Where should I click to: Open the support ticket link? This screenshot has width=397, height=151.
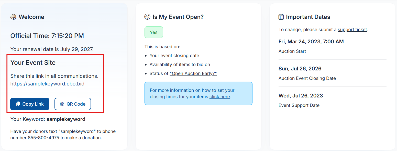tap(352, 30)
